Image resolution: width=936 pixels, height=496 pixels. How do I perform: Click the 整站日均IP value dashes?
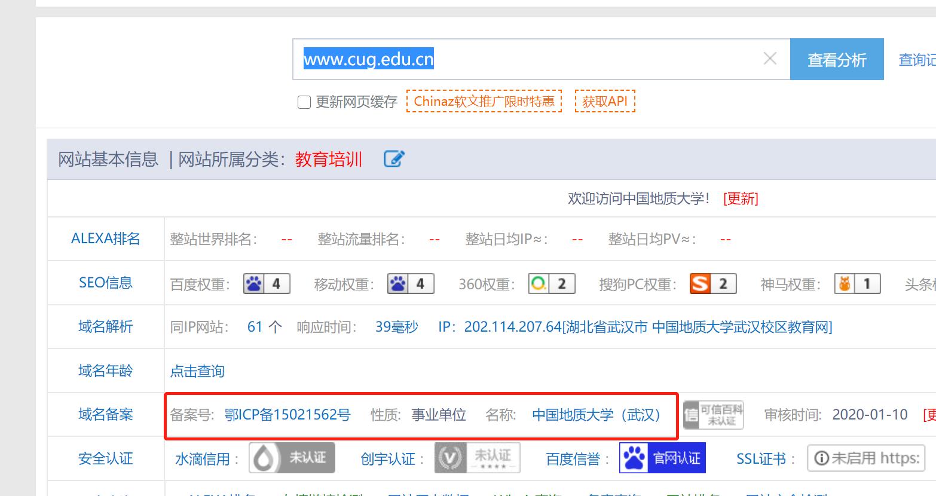click(x=577, y=240)
